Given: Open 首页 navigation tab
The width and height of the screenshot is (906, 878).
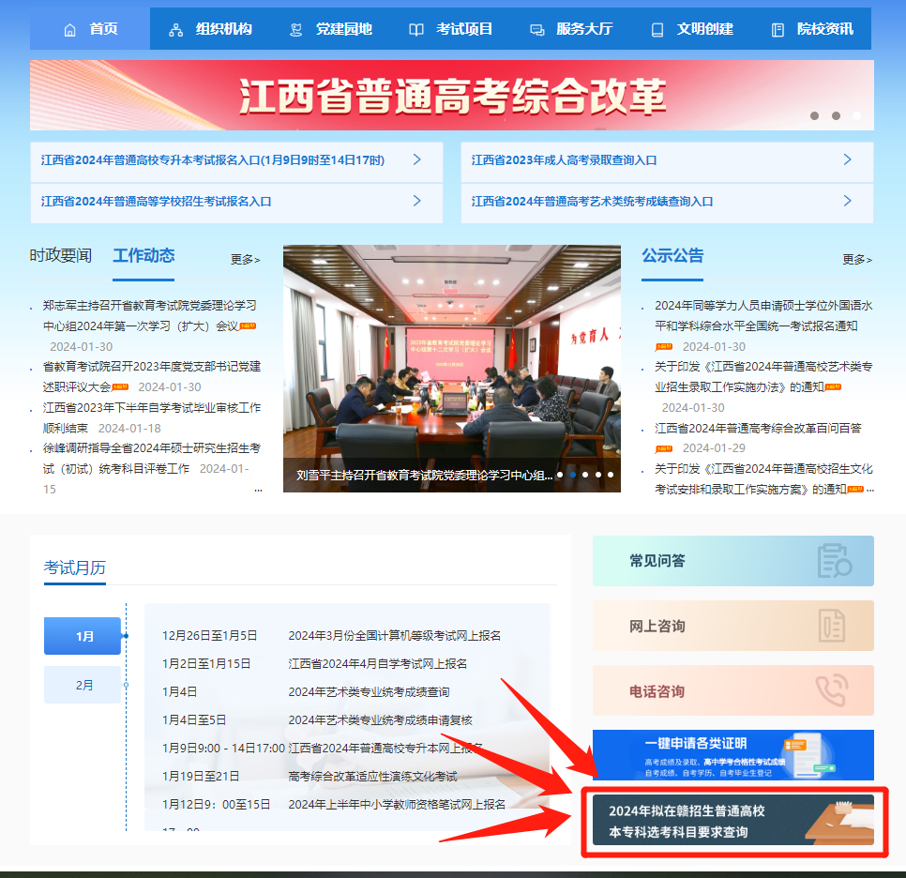Looking at the screenshot, I should [x=90, y=29].
